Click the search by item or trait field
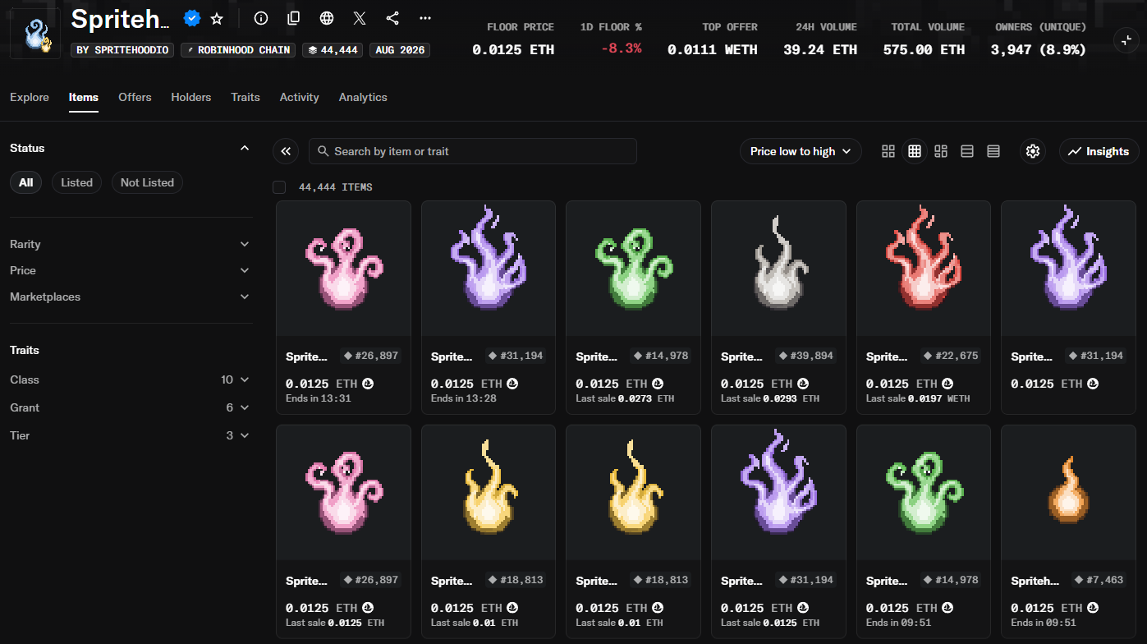This screenshot has width=1147, height=644. click(x=473, y=151)
